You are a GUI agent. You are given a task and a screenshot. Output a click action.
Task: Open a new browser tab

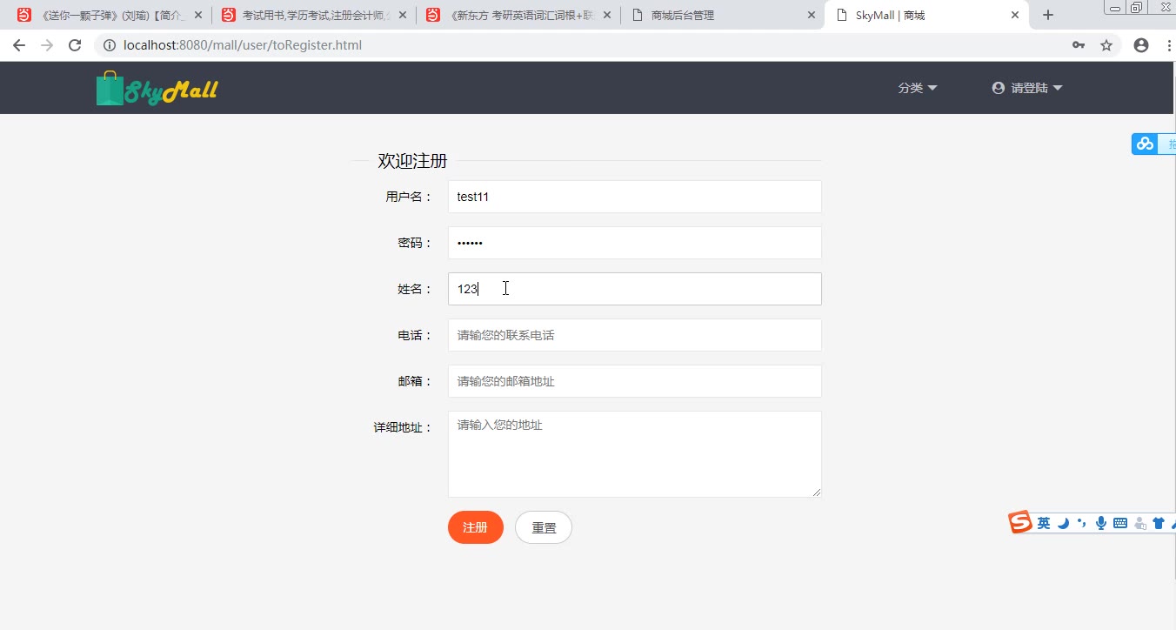(x=1048, y=15)
